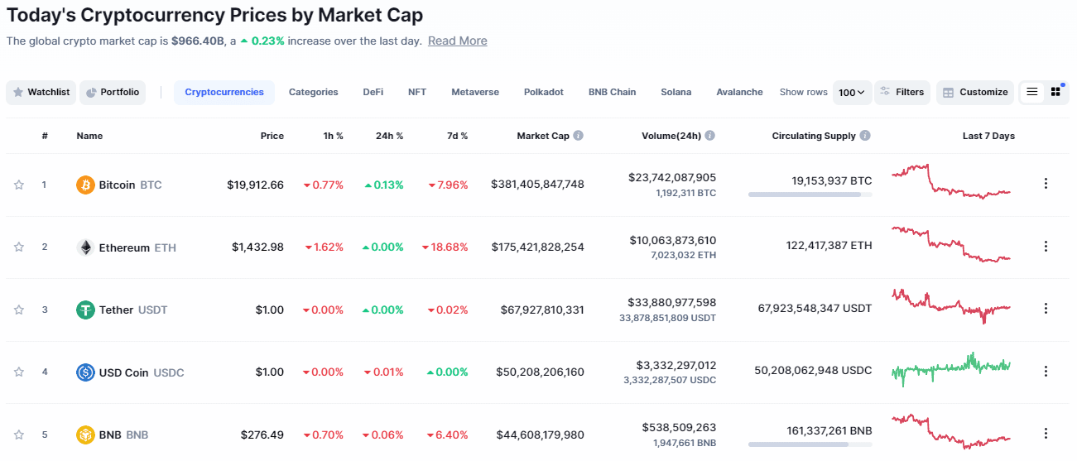
Task: Follow the Read More link
Action: (457, 41)
